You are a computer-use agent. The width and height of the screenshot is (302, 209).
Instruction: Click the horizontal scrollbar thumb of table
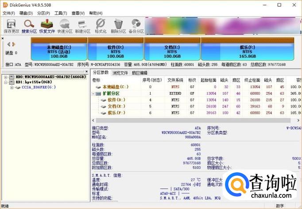pos(193,120)
